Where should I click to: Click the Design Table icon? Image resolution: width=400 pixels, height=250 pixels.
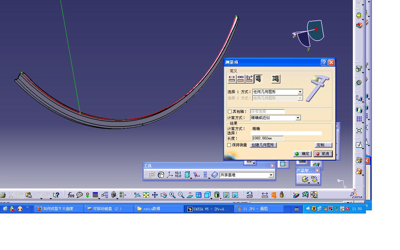[x=95, y=195]
